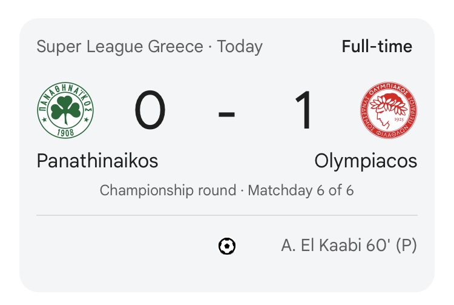Click the dash between the scores
The width and height of the screenshot is (454, 305).
click(x=226, y=112)
